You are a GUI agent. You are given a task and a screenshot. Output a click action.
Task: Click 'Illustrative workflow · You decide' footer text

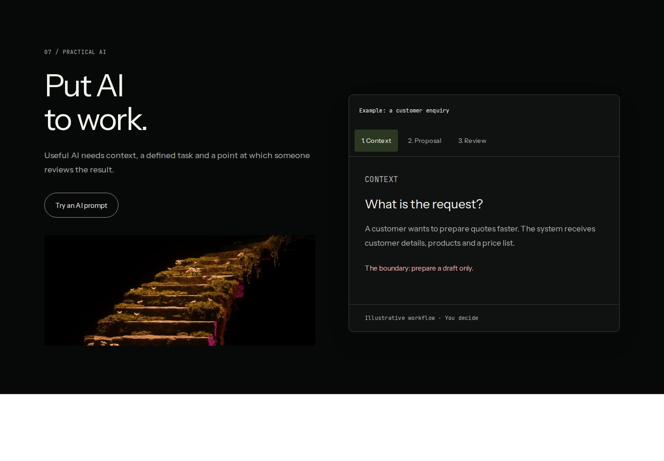[421, 318]
